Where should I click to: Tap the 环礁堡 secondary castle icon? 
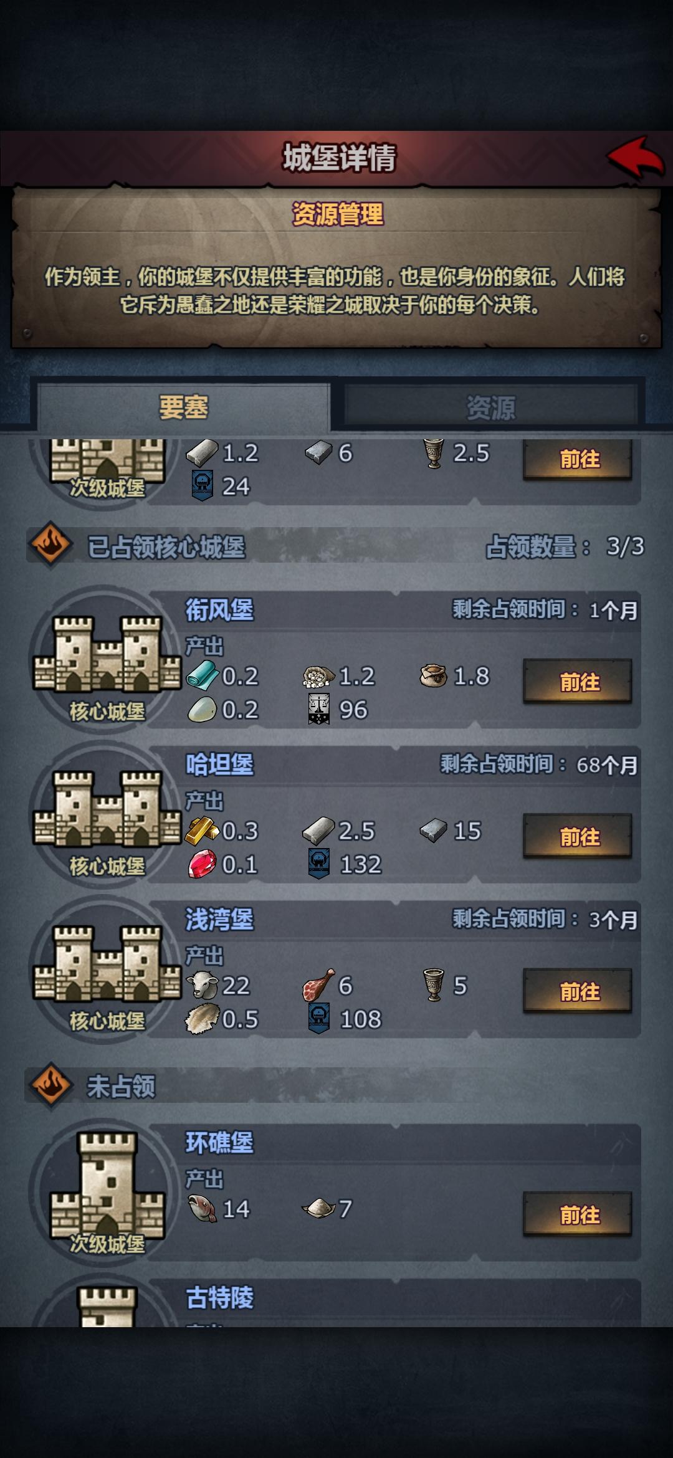107,1185
